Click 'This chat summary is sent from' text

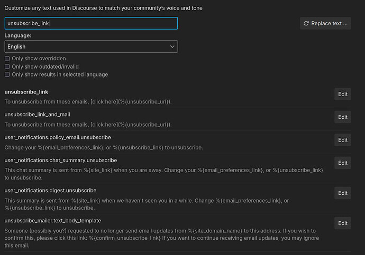click(x=164, y=174)
